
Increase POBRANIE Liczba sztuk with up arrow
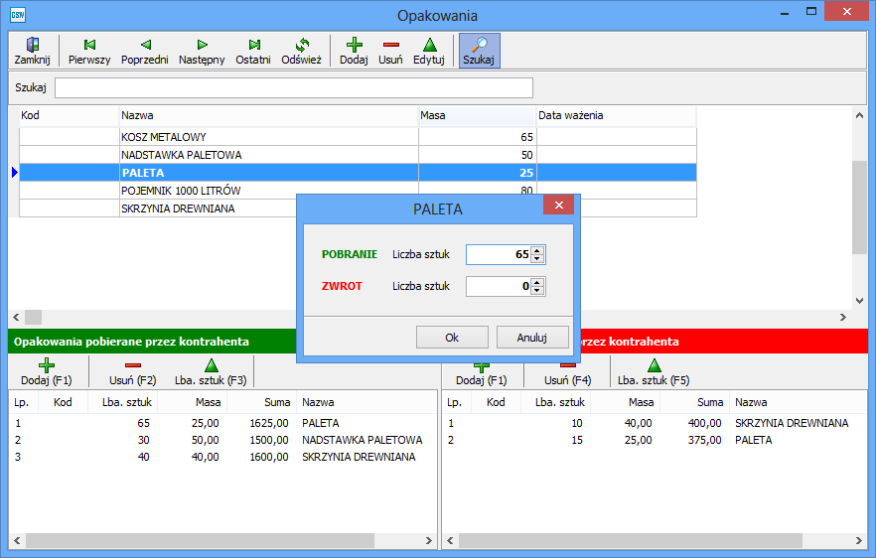coord(537,250)
